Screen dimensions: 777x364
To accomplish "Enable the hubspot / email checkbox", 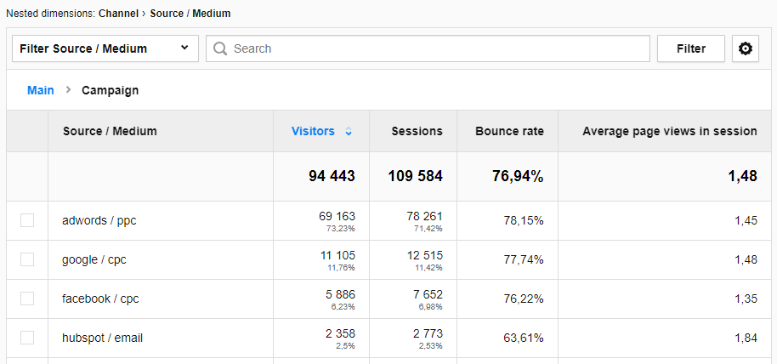I will point(27,338).
